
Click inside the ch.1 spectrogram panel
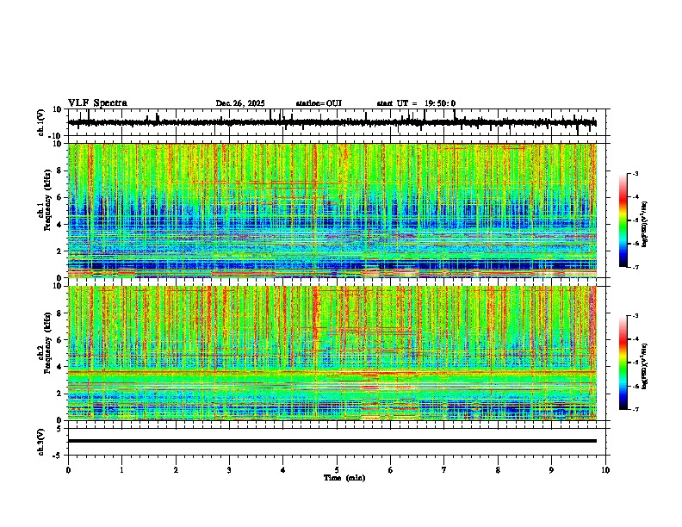332,210
